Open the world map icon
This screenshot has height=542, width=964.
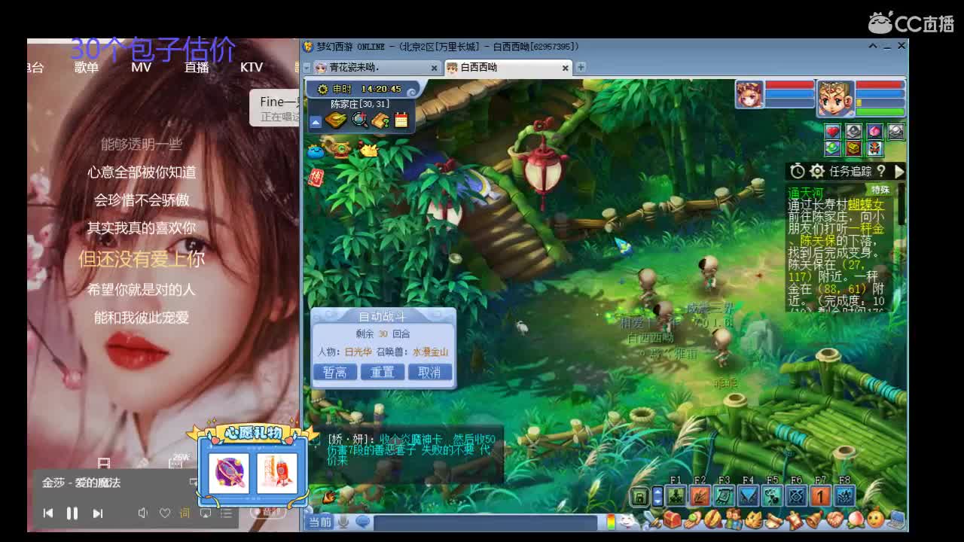(337, 120)
